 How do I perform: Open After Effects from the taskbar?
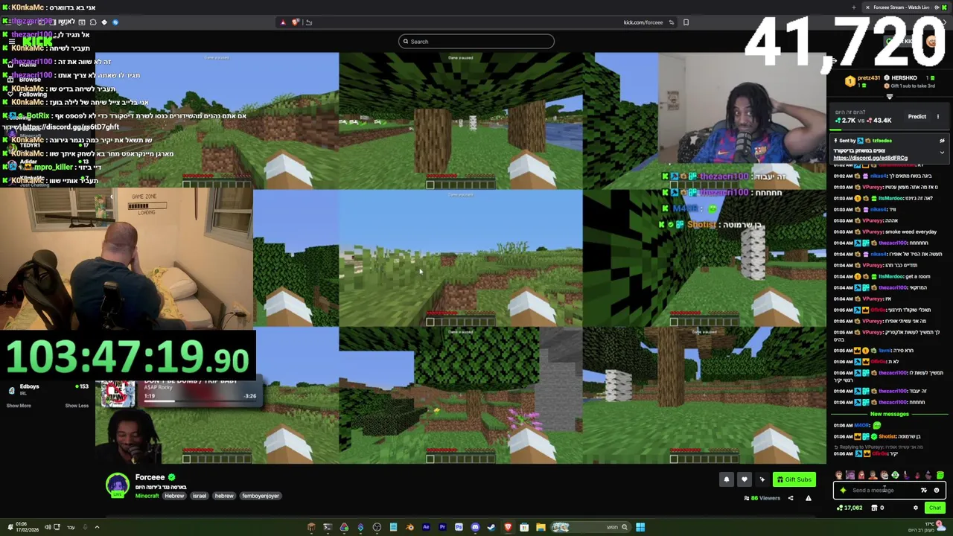[426, 527]
